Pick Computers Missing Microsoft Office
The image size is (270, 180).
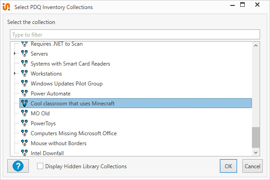coord(74,133)
